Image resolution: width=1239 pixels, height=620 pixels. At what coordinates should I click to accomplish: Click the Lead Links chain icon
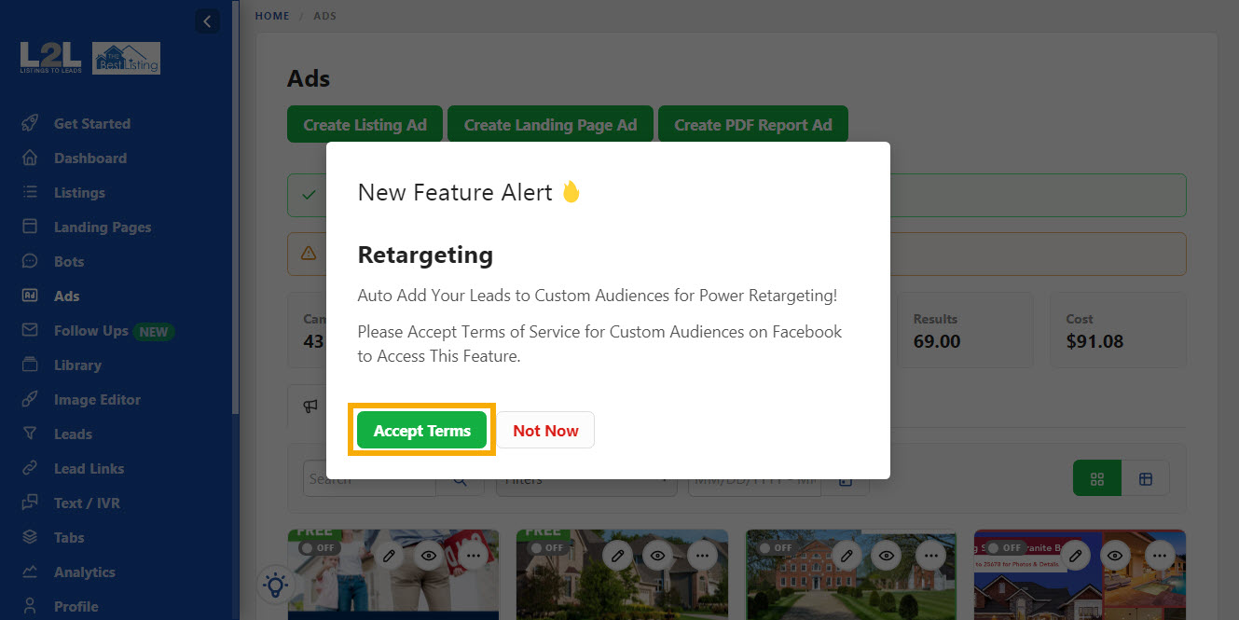click(x=30, y=469)
